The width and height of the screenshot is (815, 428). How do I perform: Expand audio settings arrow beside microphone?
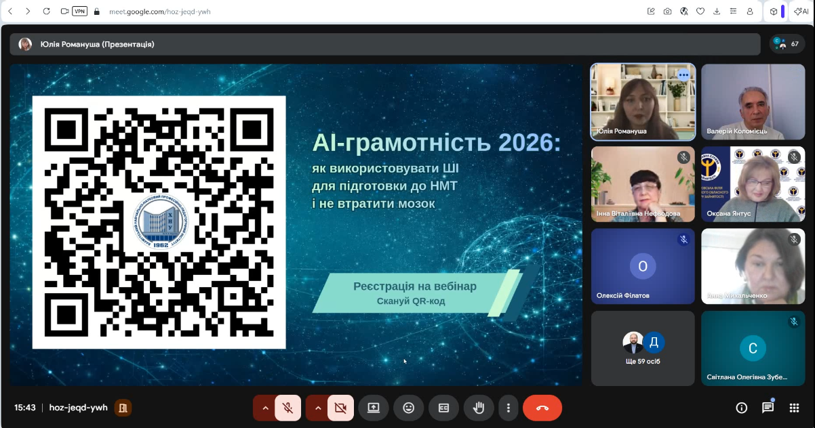coord(265,408)
